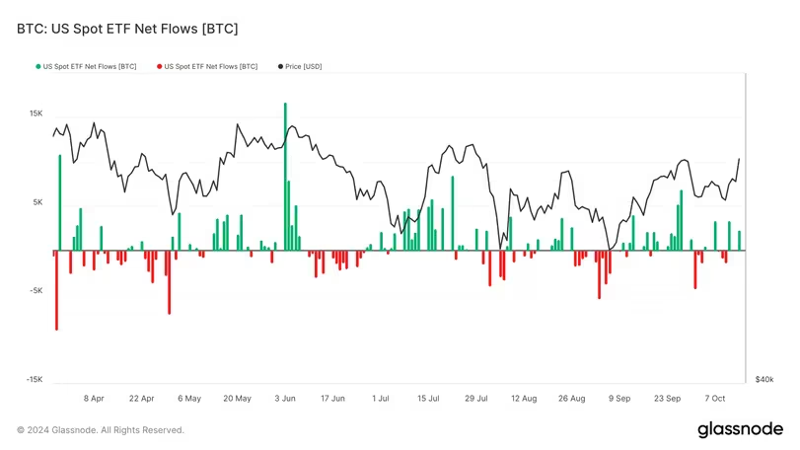Click the green legend dot for Net Flows
Screen dimensions: 800x450
click(38, 66)
